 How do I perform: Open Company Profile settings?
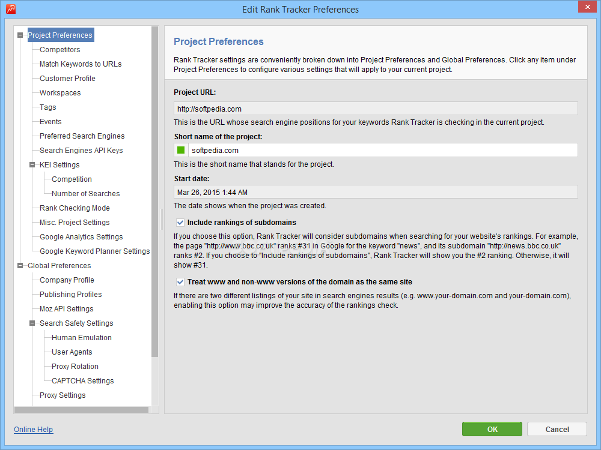(67, 280)
